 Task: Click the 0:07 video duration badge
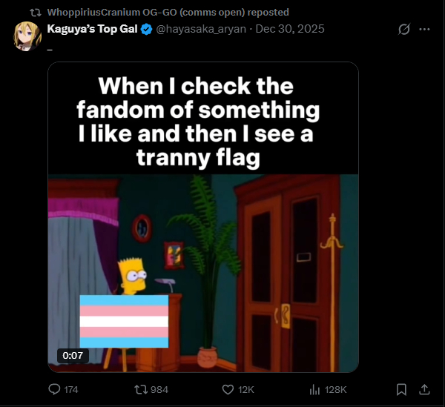[x=73, y=355]
